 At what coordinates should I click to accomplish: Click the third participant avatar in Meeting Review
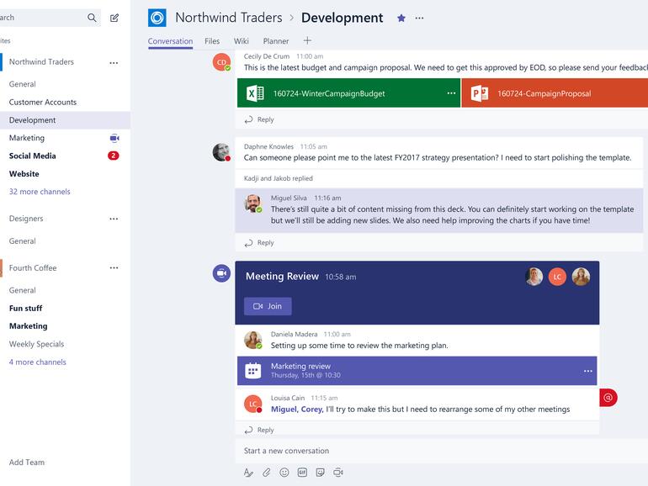(x=581, y=277)
